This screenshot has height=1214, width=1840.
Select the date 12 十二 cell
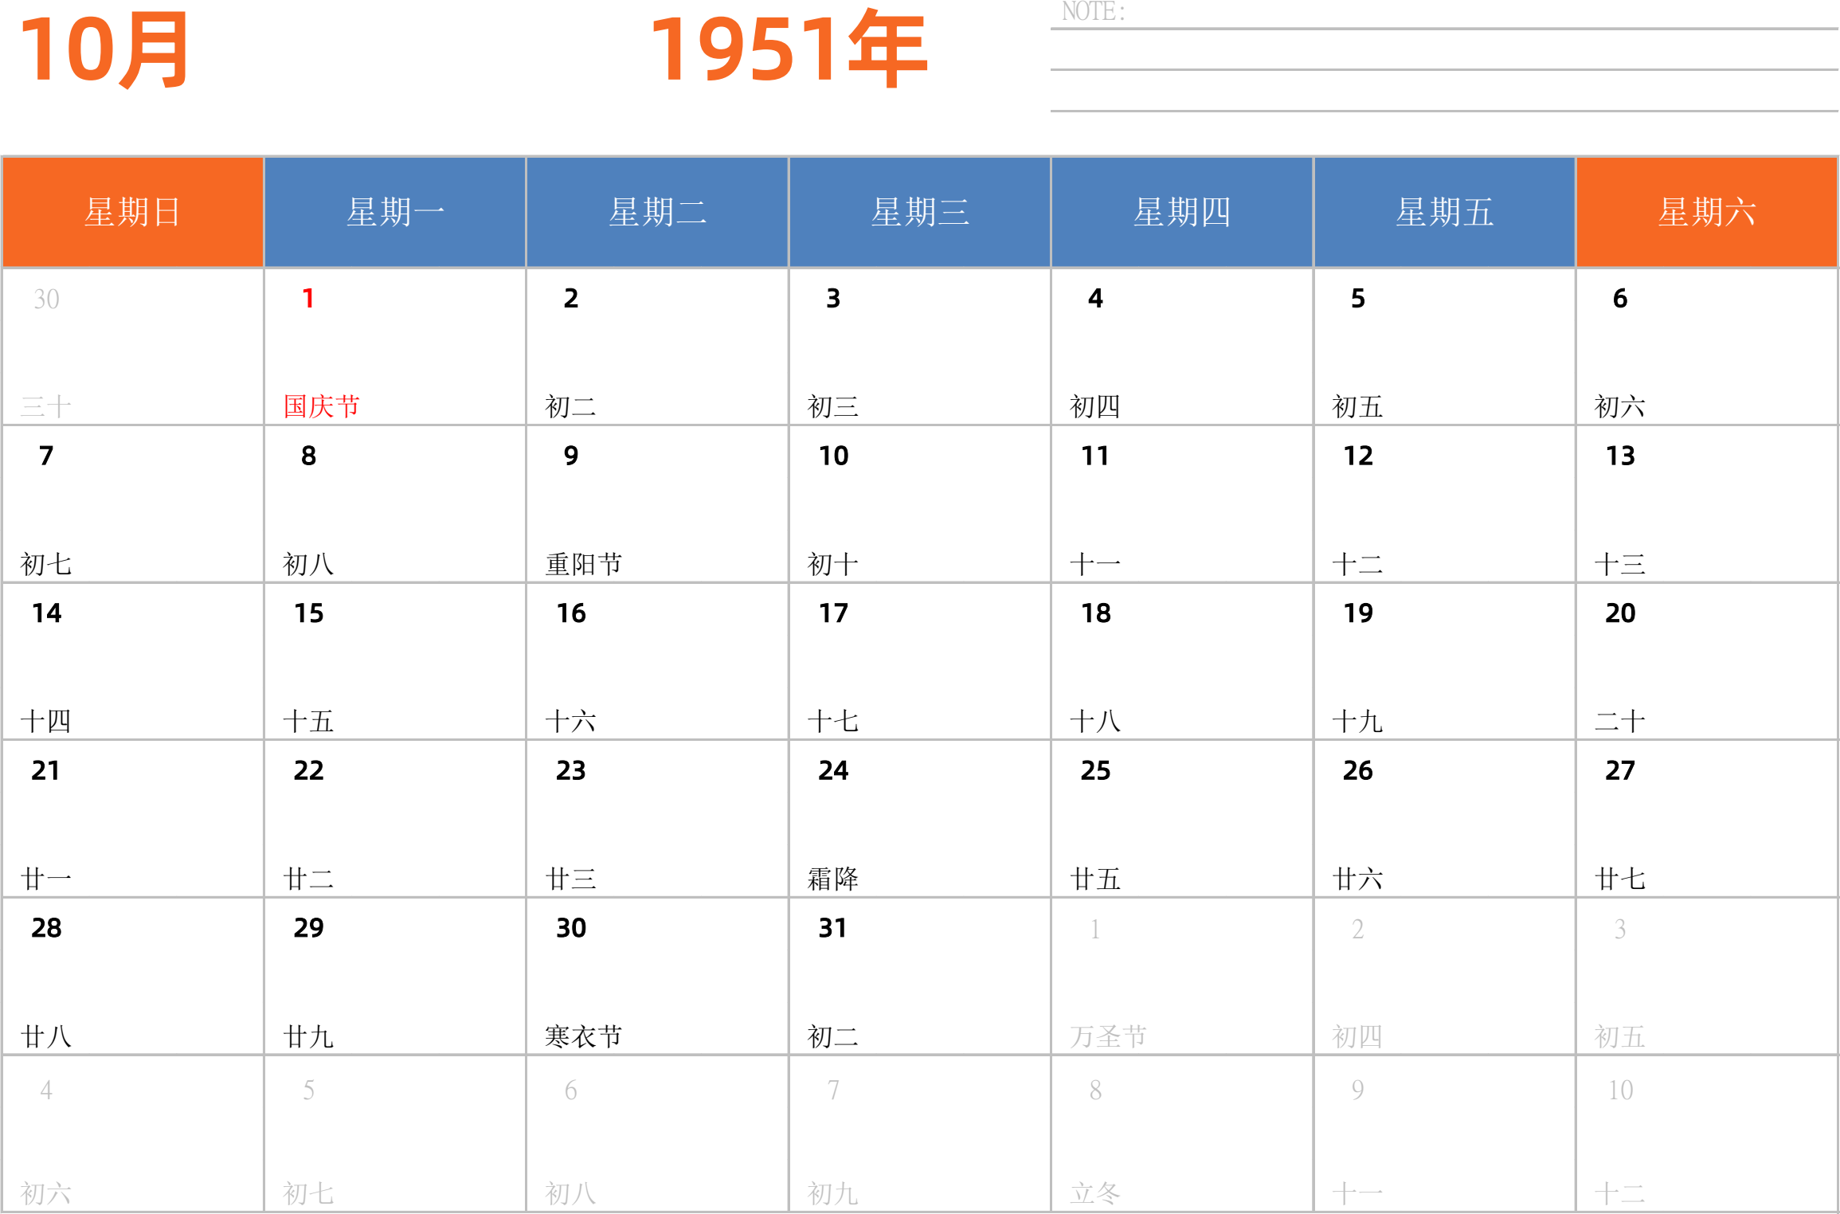click(1444, 504)
